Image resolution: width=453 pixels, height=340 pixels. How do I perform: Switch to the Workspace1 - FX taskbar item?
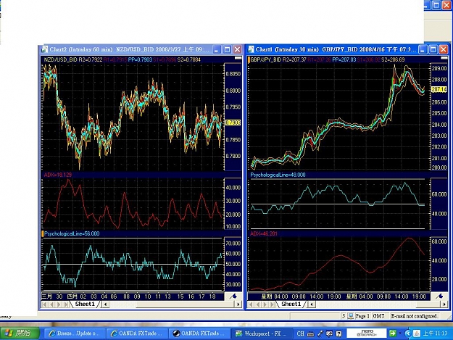262,333
